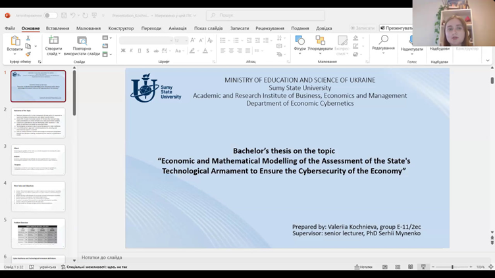495x278 pixels.
Task: Open the font size box showing 12
Action: point(180,40)
